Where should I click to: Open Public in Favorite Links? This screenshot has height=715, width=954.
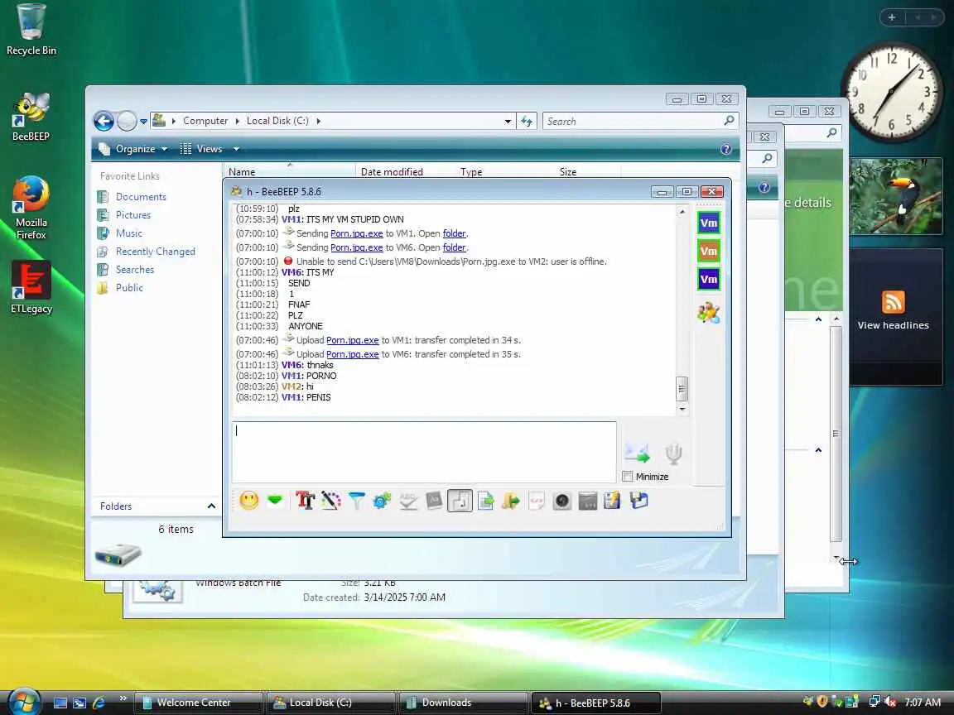(x=129, y=288)
